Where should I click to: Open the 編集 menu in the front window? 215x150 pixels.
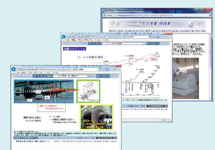coord(23,72)
